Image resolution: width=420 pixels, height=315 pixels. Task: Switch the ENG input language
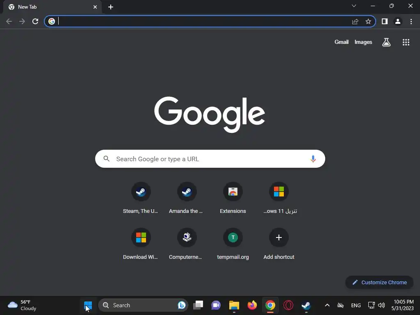pyautogui.click(x=356, y=305)
